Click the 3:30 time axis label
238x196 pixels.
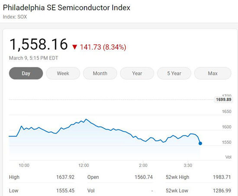click(x=188, y=165)
